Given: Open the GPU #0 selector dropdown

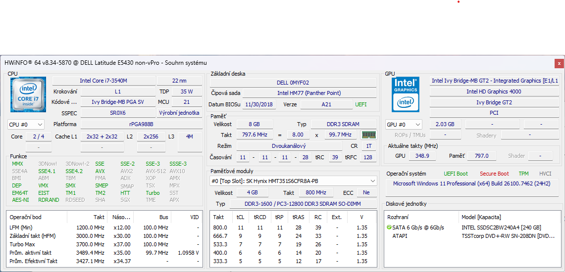Looking at the screenshot, I should click(x=404, y=125).
